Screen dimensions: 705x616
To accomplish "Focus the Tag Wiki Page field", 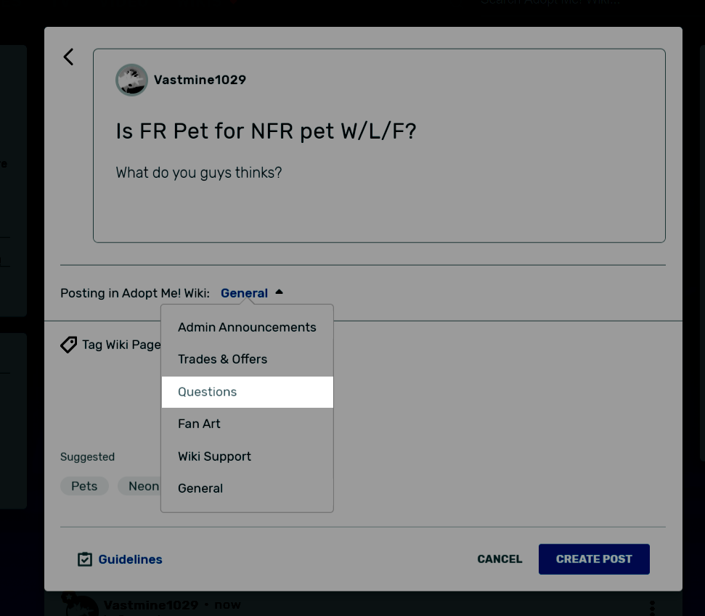I will tap(121, 345).
